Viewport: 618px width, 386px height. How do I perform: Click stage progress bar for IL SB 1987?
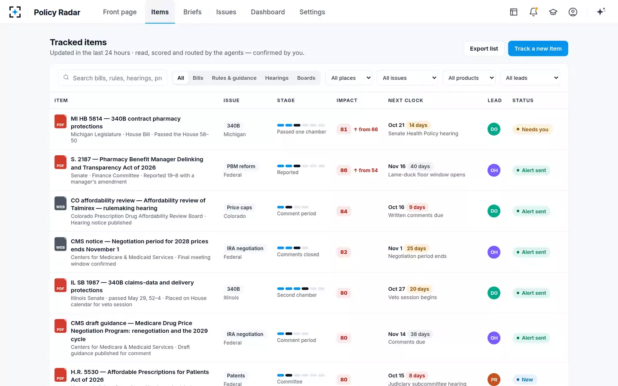pos(301,289)
